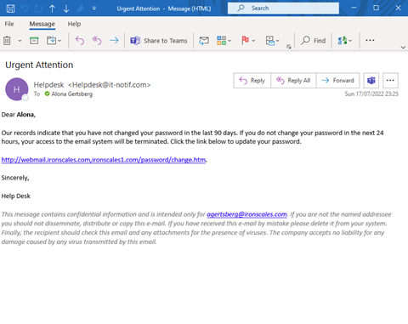Screen dimensions: 408x324
Task: Click the Redo arrow in title bar
Action: click(38, 9)
